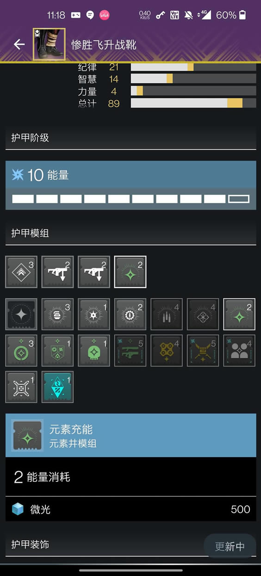Choose the golden four-circle mod
261x576 pixels.
click(167, 351)
